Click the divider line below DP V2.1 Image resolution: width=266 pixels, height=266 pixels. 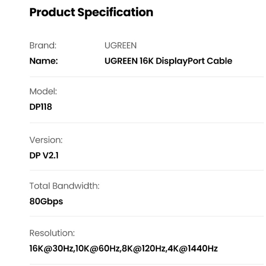point(147,170)
